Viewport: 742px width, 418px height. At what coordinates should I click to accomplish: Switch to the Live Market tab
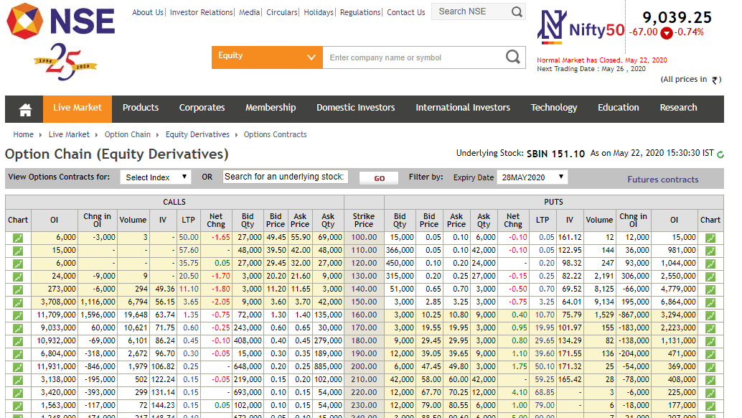77,108
